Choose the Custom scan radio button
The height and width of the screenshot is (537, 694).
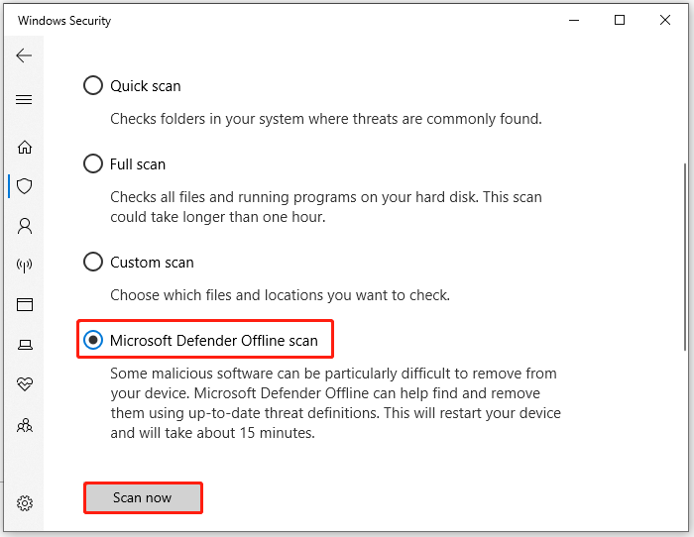click(x=93, y=263)
